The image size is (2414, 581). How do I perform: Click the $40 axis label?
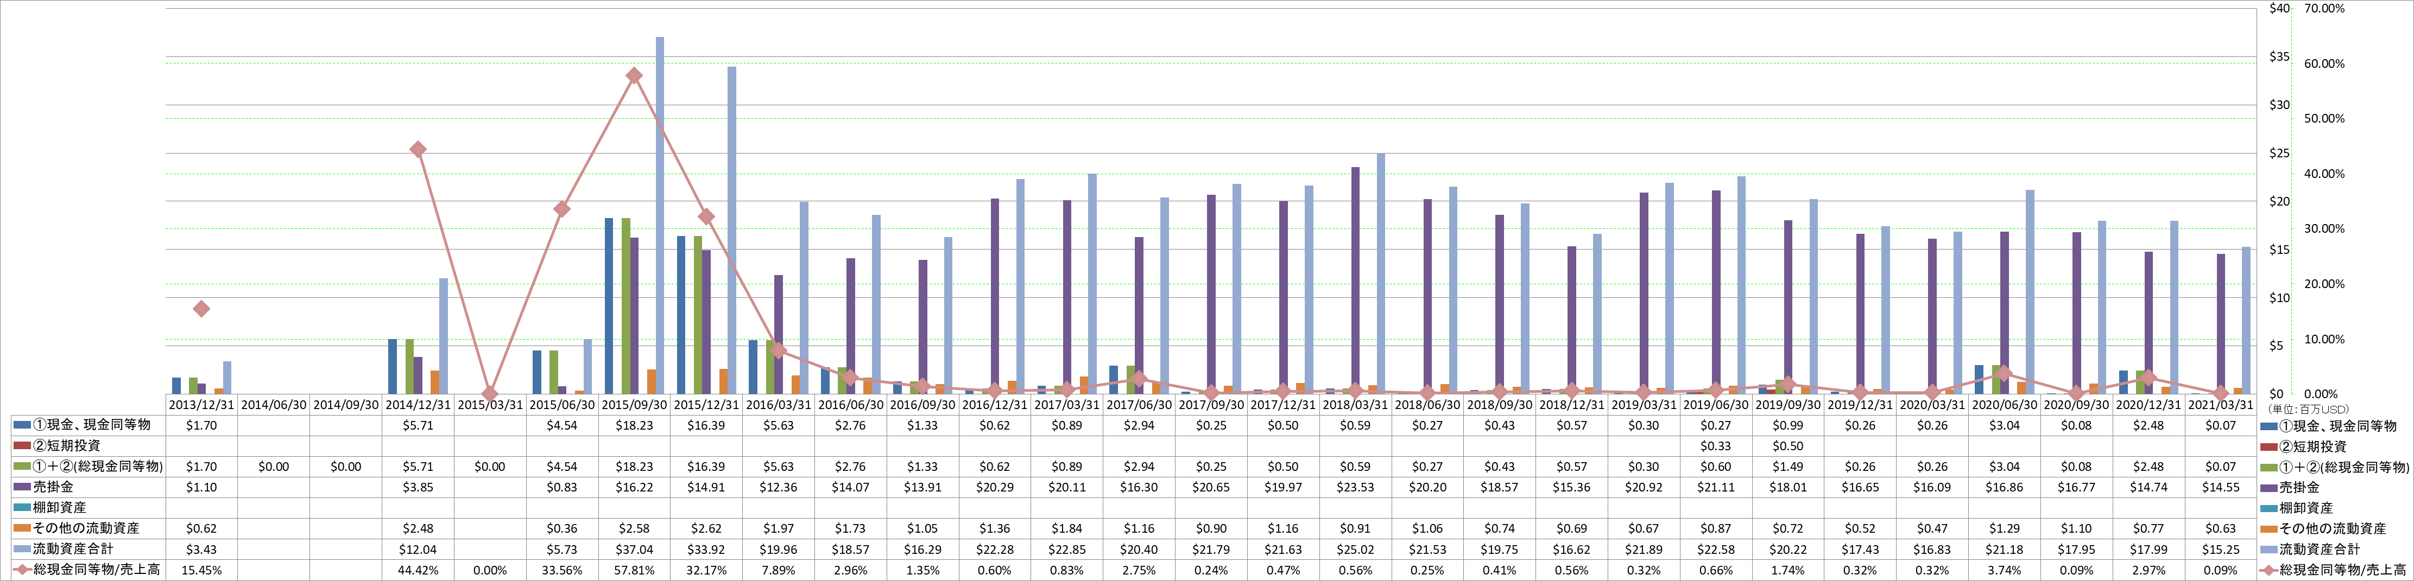click(x=2279, y=9)
